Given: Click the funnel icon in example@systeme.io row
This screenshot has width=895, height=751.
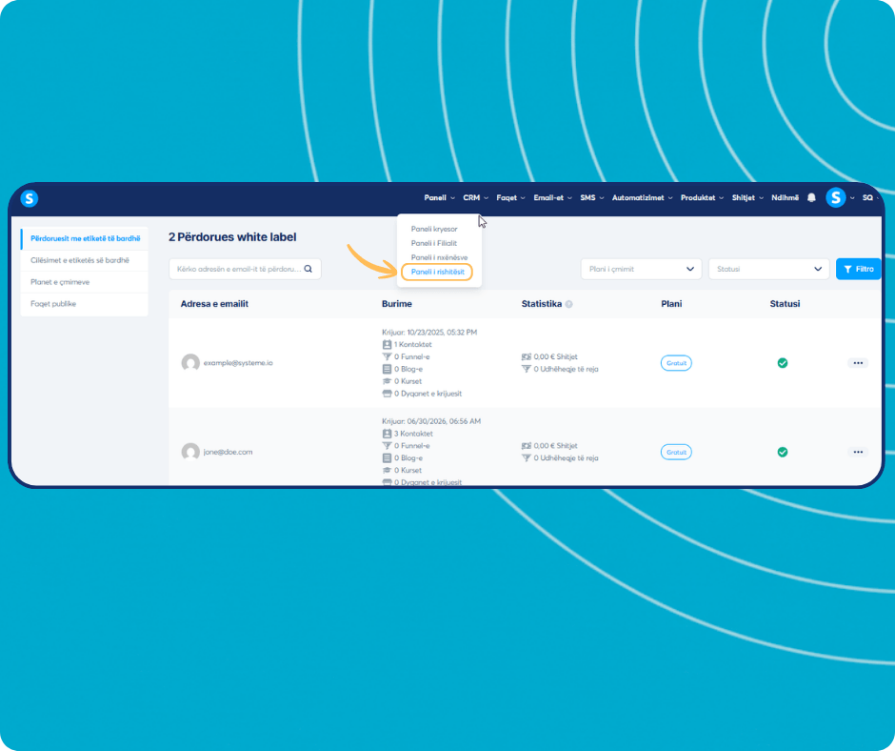Looking at the screenshot, I should (387, 356).
